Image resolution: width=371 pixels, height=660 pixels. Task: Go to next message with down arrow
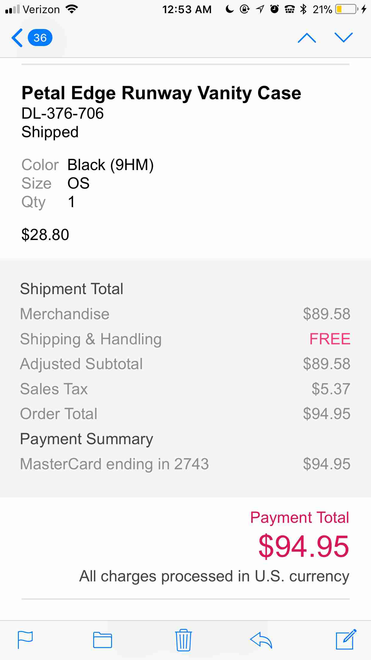344,38
